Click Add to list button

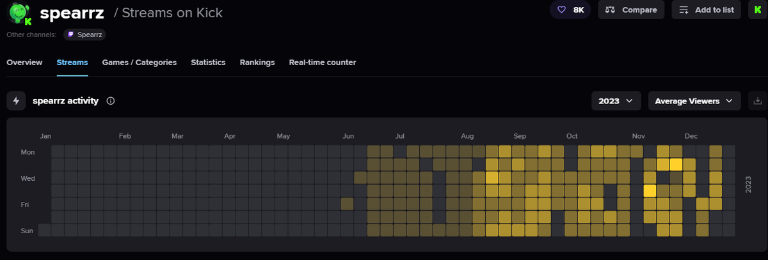(x=707, y=10)
